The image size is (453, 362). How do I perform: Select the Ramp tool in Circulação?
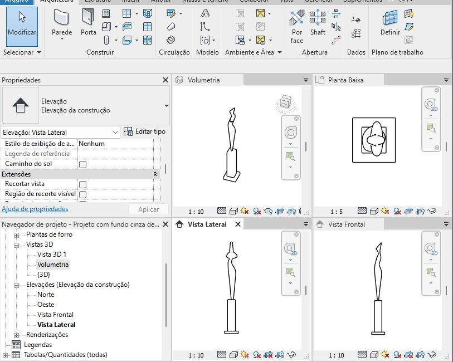pos(171,27)
